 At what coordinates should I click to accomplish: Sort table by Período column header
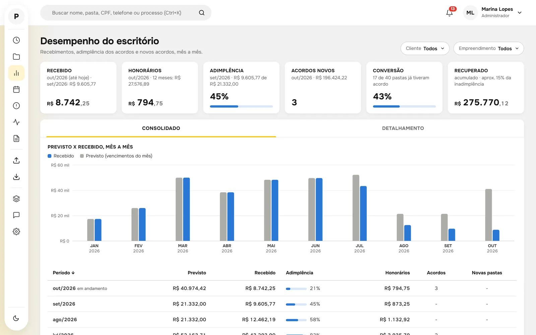64,273
